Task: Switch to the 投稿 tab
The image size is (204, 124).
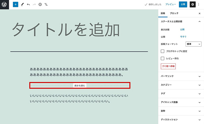Action: pos(163,13)
